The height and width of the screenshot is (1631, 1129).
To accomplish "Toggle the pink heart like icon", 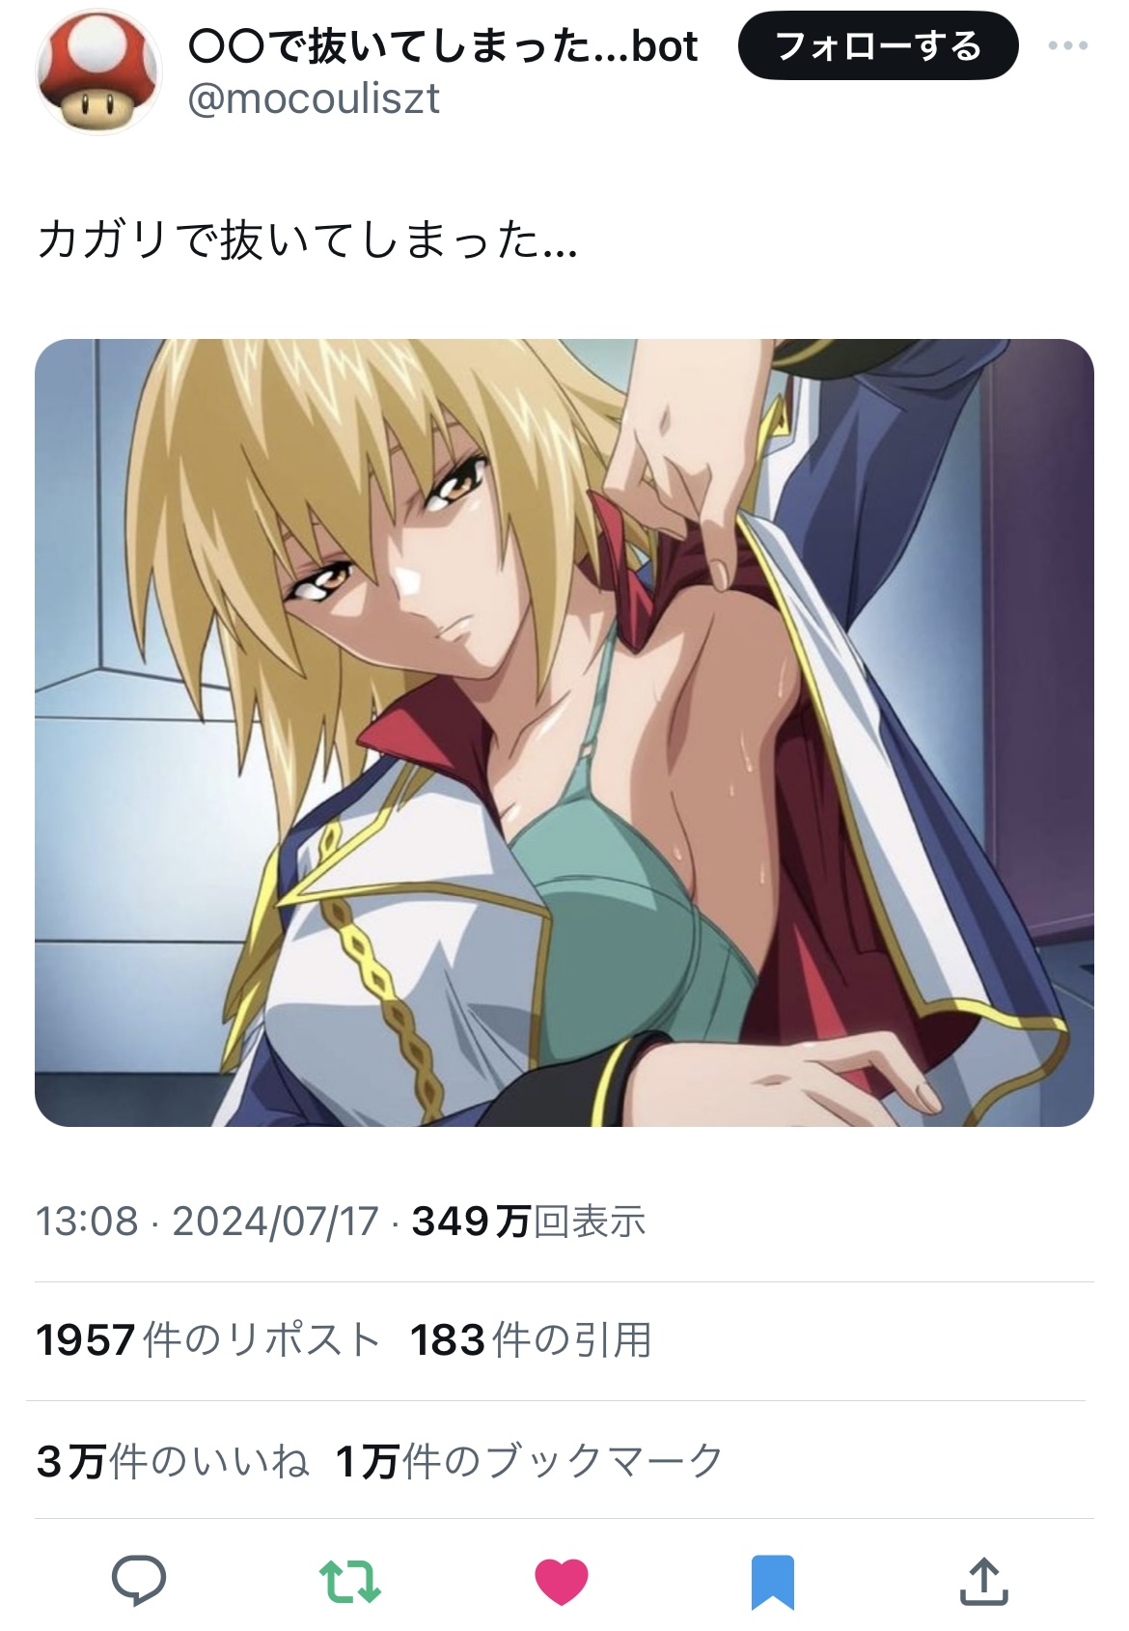I will tap(562, 1582).
